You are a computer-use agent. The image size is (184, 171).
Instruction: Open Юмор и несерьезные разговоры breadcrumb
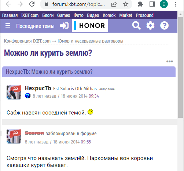(x=90, y=41)
